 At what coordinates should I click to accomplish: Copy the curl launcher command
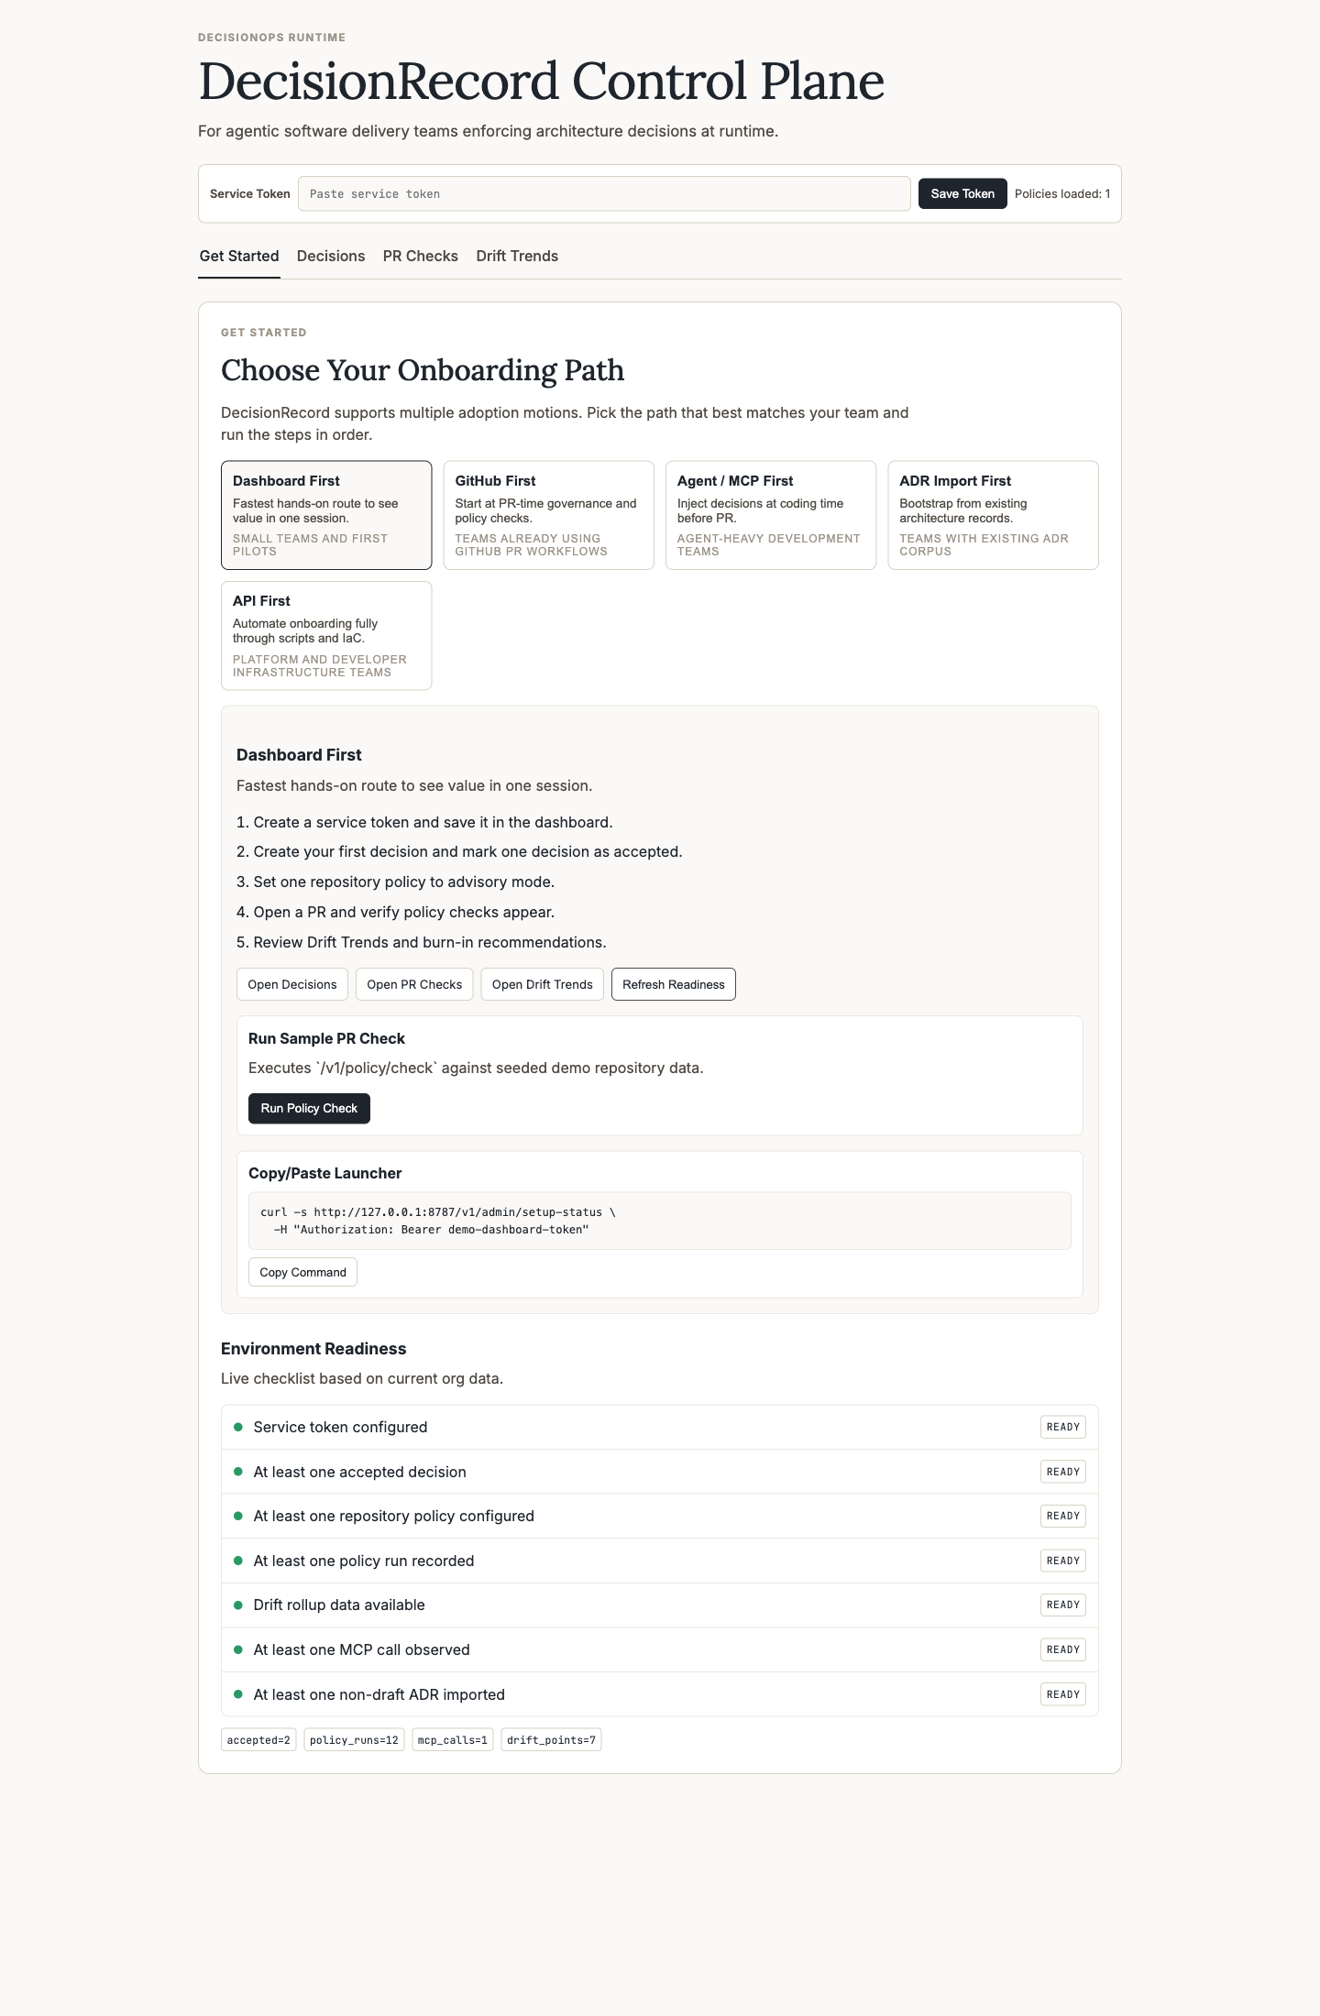pyautogui.click(x=302, y=1272)
